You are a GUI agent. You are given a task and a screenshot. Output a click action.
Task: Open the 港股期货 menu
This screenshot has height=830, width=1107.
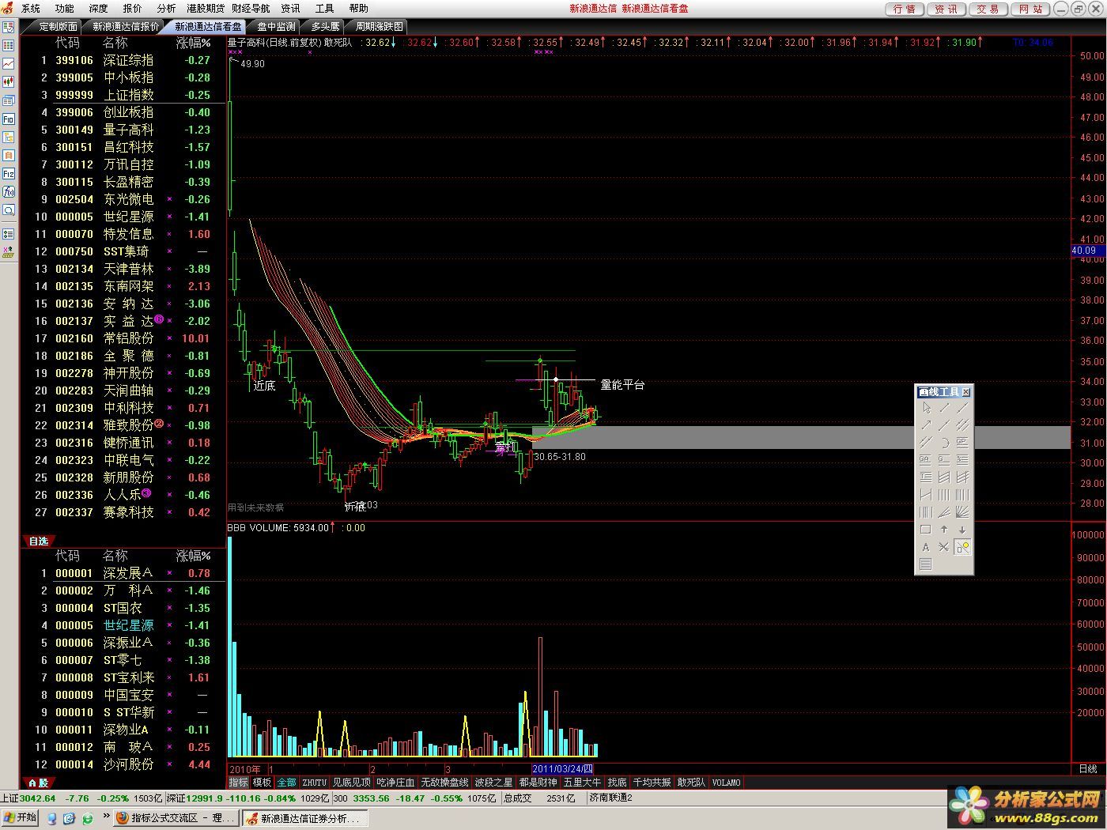point(206,8)
